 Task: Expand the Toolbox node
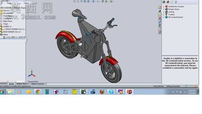point(164,14)
